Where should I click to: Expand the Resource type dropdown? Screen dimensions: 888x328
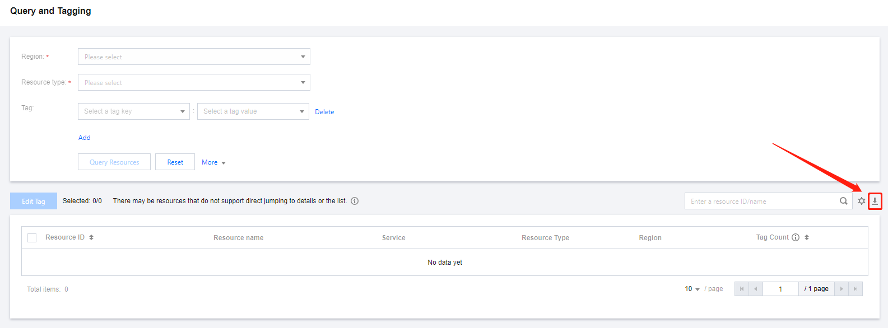(194, 82)
